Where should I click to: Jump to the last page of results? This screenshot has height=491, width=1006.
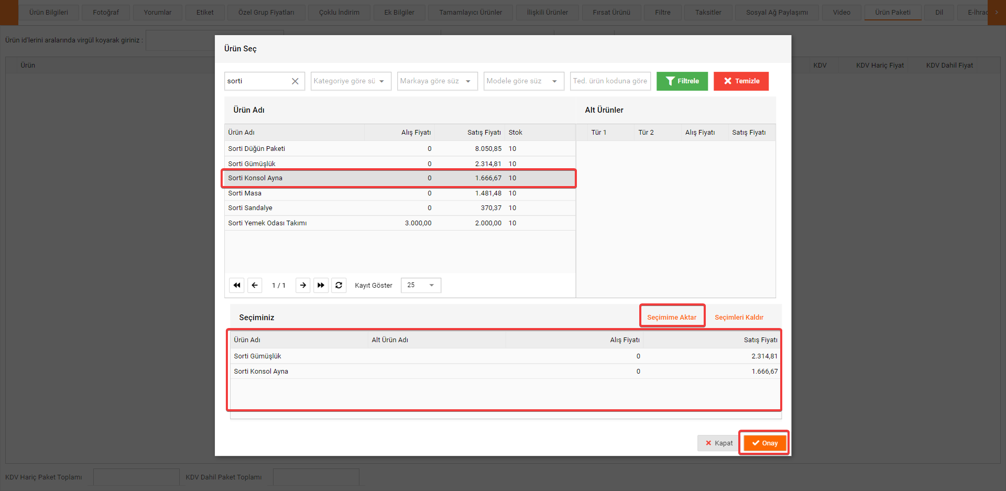(x=321, y=285)
